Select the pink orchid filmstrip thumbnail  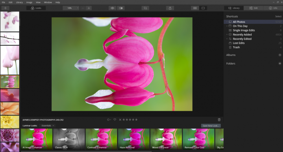point(10,21)
